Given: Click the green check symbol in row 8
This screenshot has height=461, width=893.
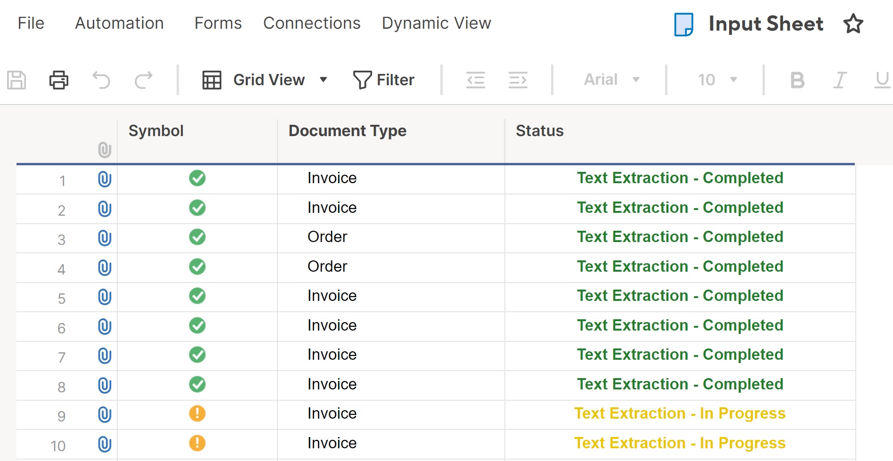Looking at the screenshot, I should pos(197,384).
